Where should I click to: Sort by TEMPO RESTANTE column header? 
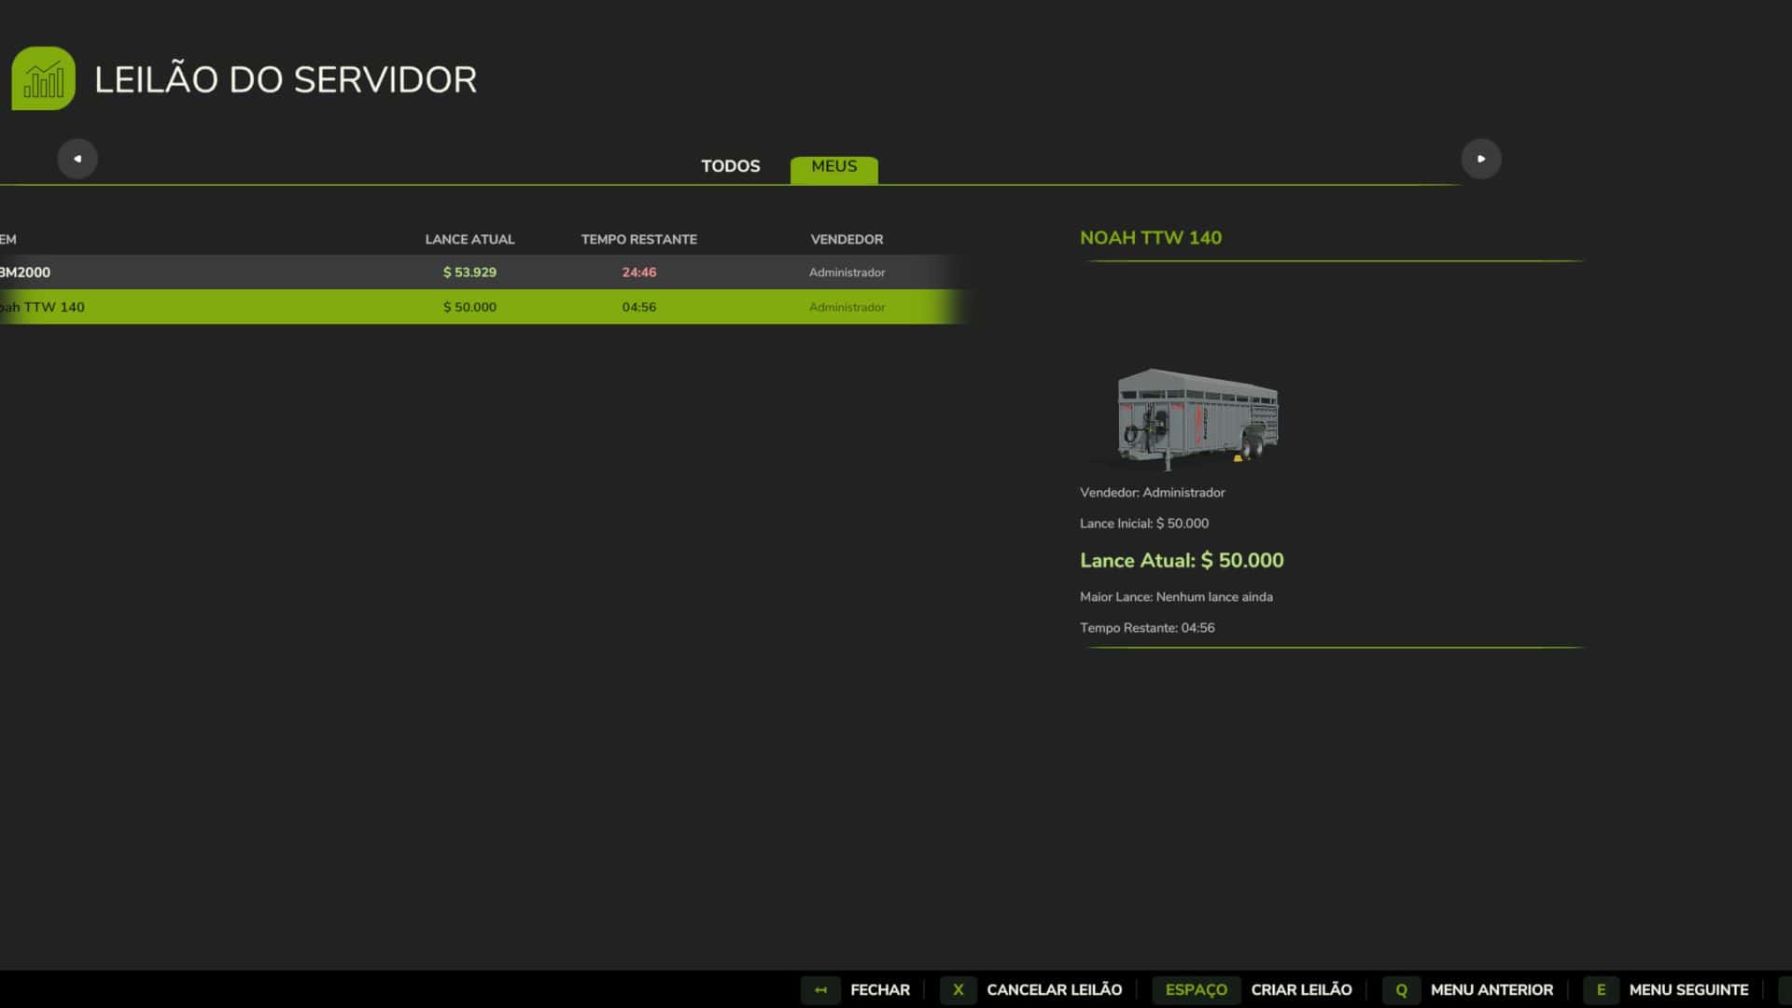(639, 239)
